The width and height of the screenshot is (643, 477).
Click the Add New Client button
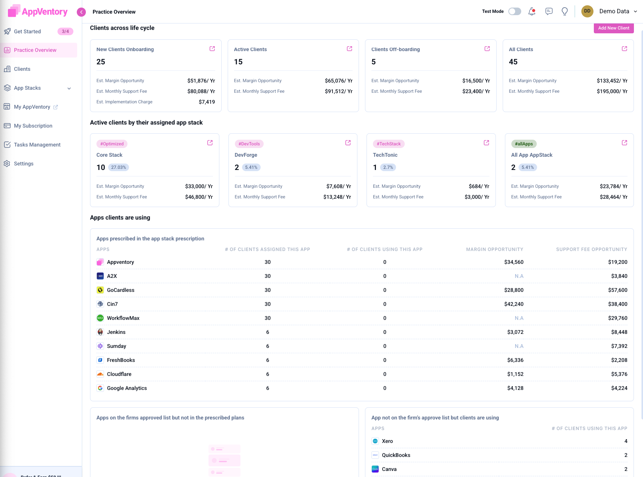tap(613, 28)
